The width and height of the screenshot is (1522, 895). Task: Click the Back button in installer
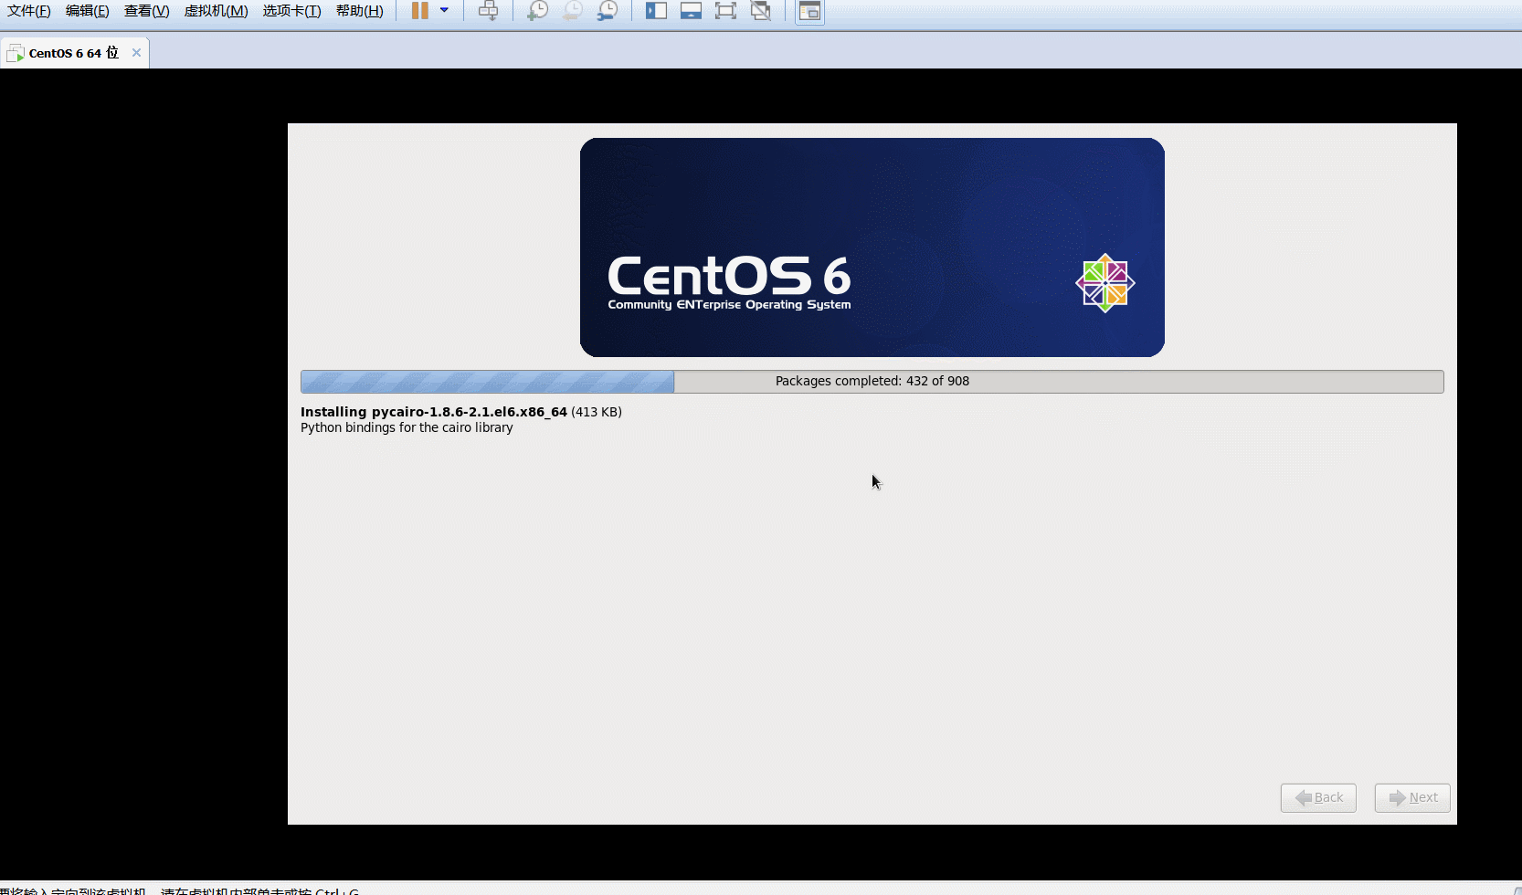1318,797
